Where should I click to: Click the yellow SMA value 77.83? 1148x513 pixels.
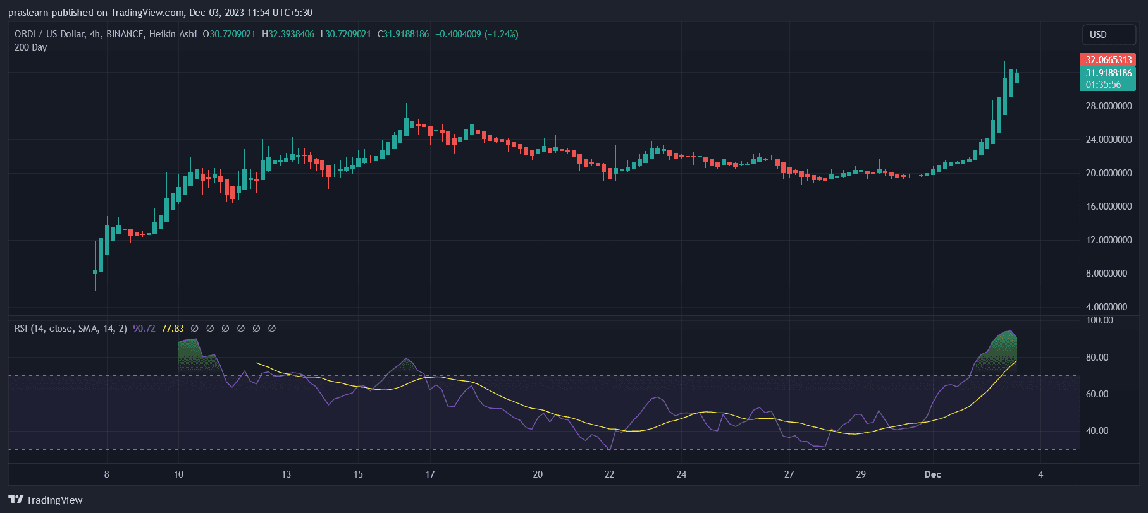point(173,329)
